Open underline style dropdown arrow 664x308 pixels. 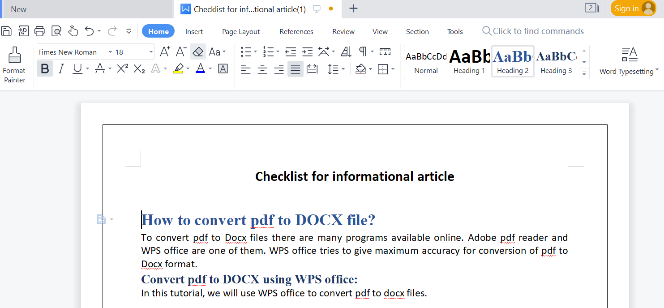point(87,68)
